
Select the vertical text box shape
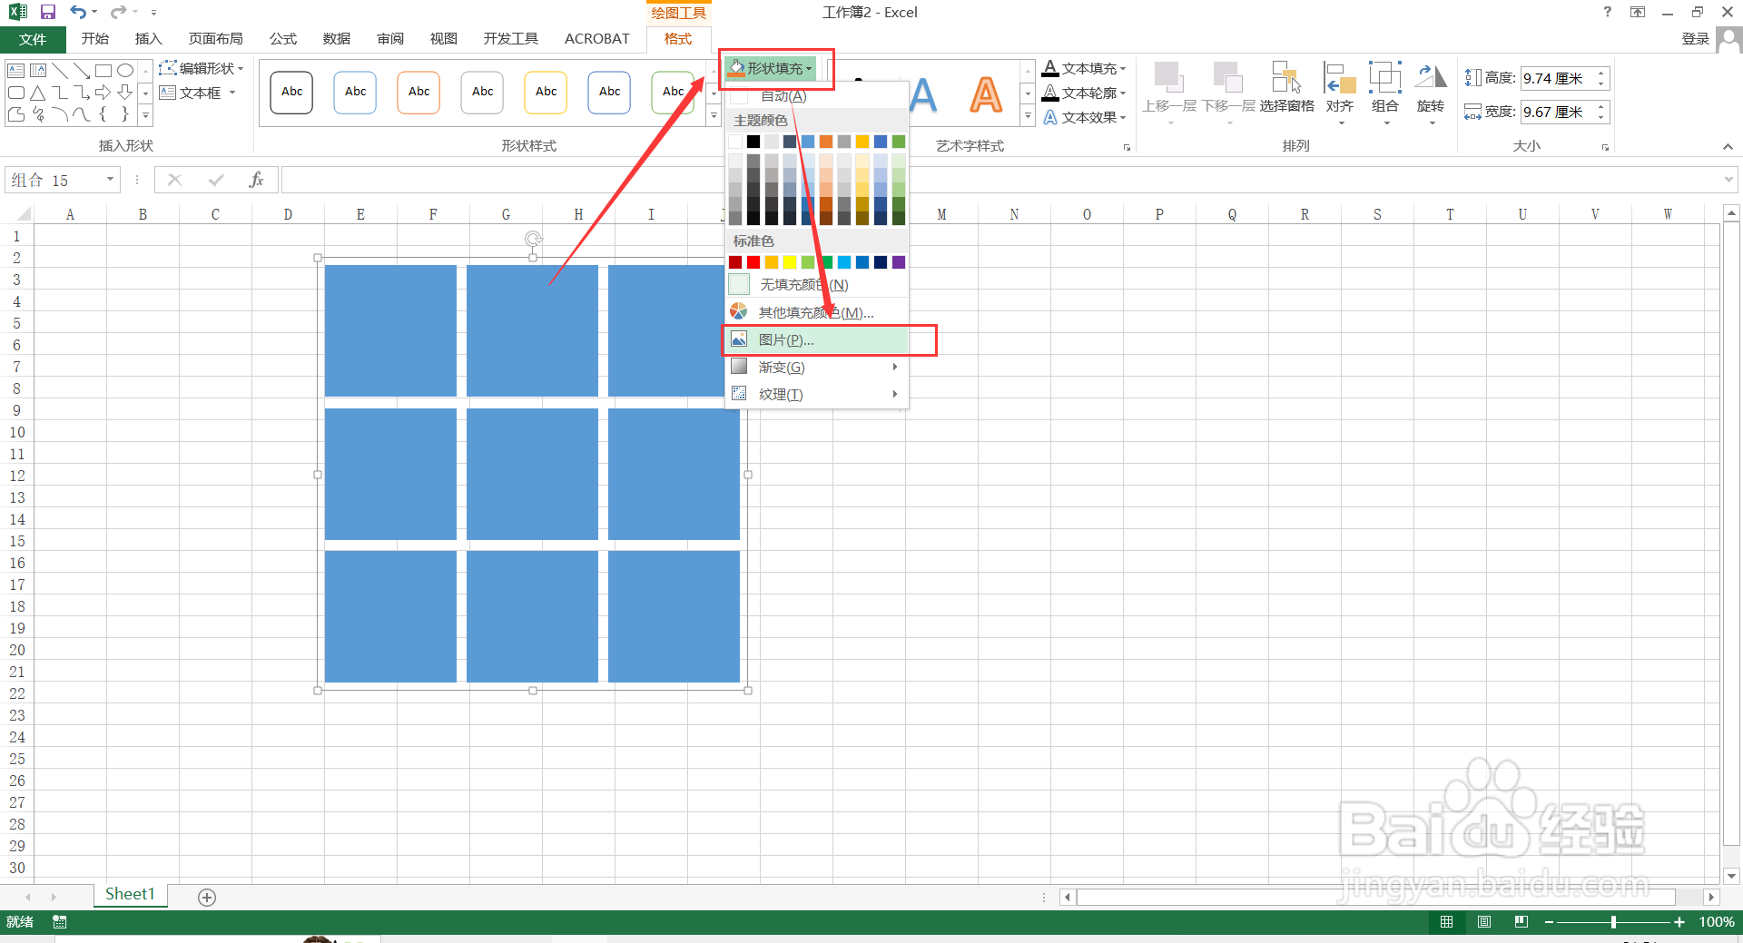(38, 70)
